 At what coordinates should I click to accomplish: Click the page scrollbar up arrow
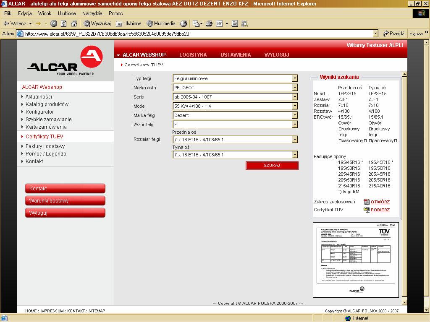(x=426, y=43)
